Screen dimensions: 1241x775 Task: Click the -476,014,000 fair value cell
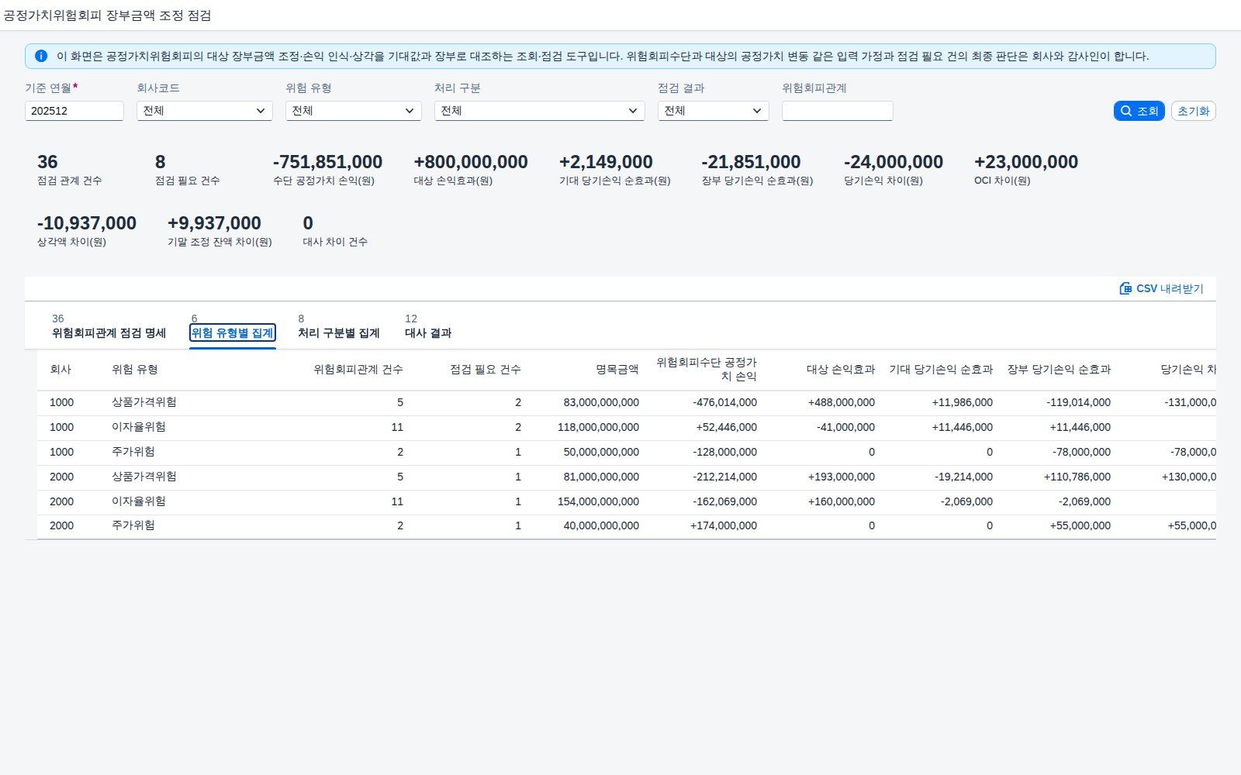724,402
